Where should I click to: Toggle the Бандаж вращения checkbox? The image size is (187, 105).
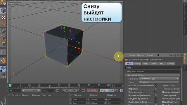click(x=156, y=99)
